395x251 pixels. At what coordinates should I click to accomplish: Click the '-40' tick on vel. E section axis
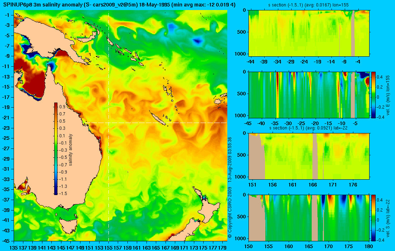pyautogui.click(x=261, y=123)
